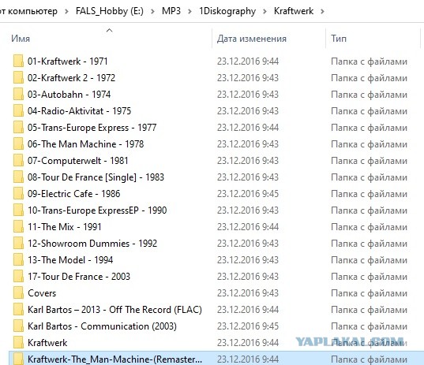Image resolution: width=424 pixels, height=365 pixels.
Task: Select folder name 09-Electric Cafe - 1986
Action: pos(73,194)
